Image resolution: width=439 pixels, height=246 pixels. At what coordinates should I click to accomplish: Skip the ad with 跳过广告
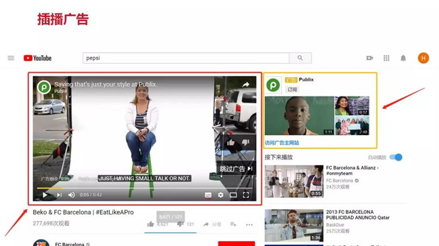click(x=236, y=169)
